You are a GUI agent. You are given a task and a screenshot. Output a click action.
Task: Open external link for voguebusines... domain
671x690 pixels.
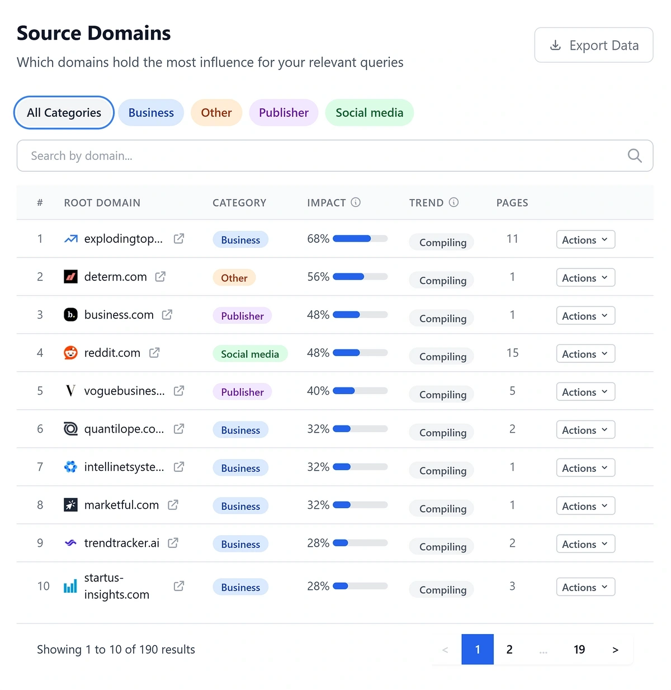tap(179, 391)
